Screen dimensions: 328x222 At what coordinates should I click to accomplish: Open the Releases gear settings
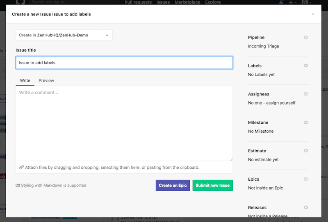click(306, 207)
